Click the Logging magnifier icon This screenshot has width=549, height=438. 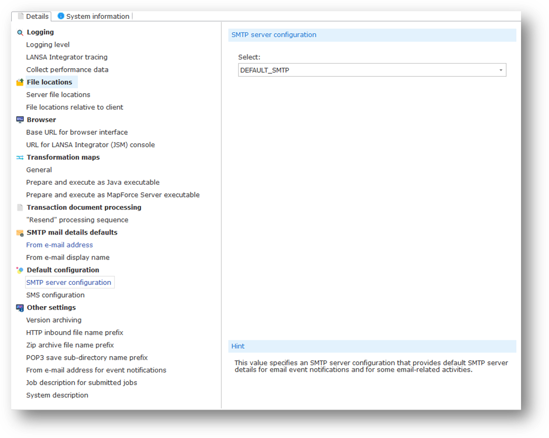20,33
